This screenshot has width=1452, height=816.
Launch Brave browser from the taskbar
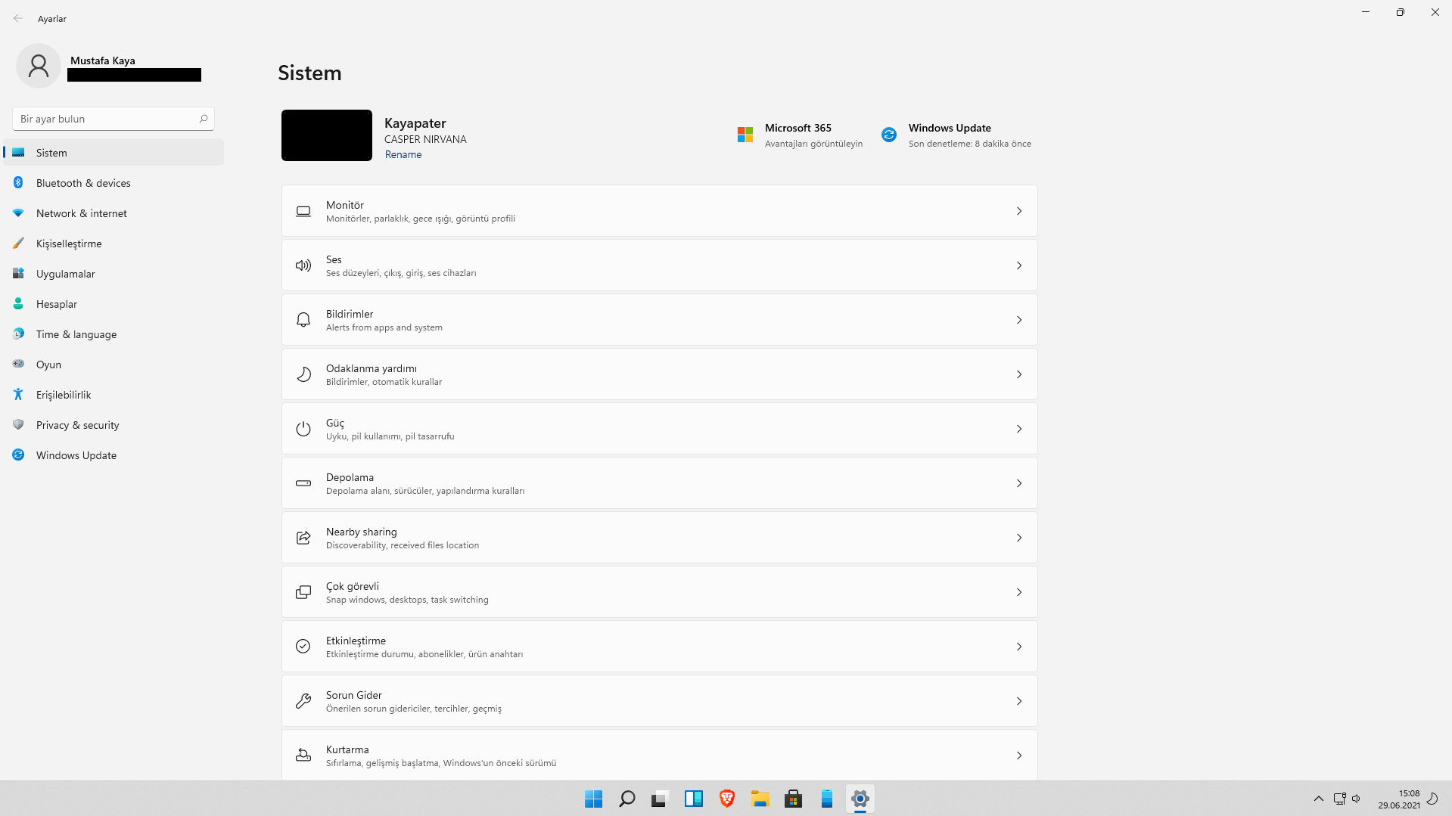[727, 799]
